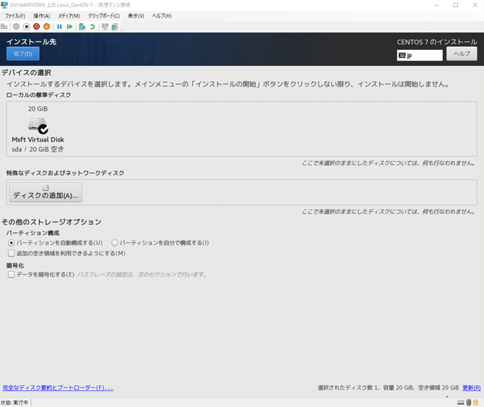Click the 完了(D) done button
This screenshot has width=484, height=407.
[x=23, y=53]
